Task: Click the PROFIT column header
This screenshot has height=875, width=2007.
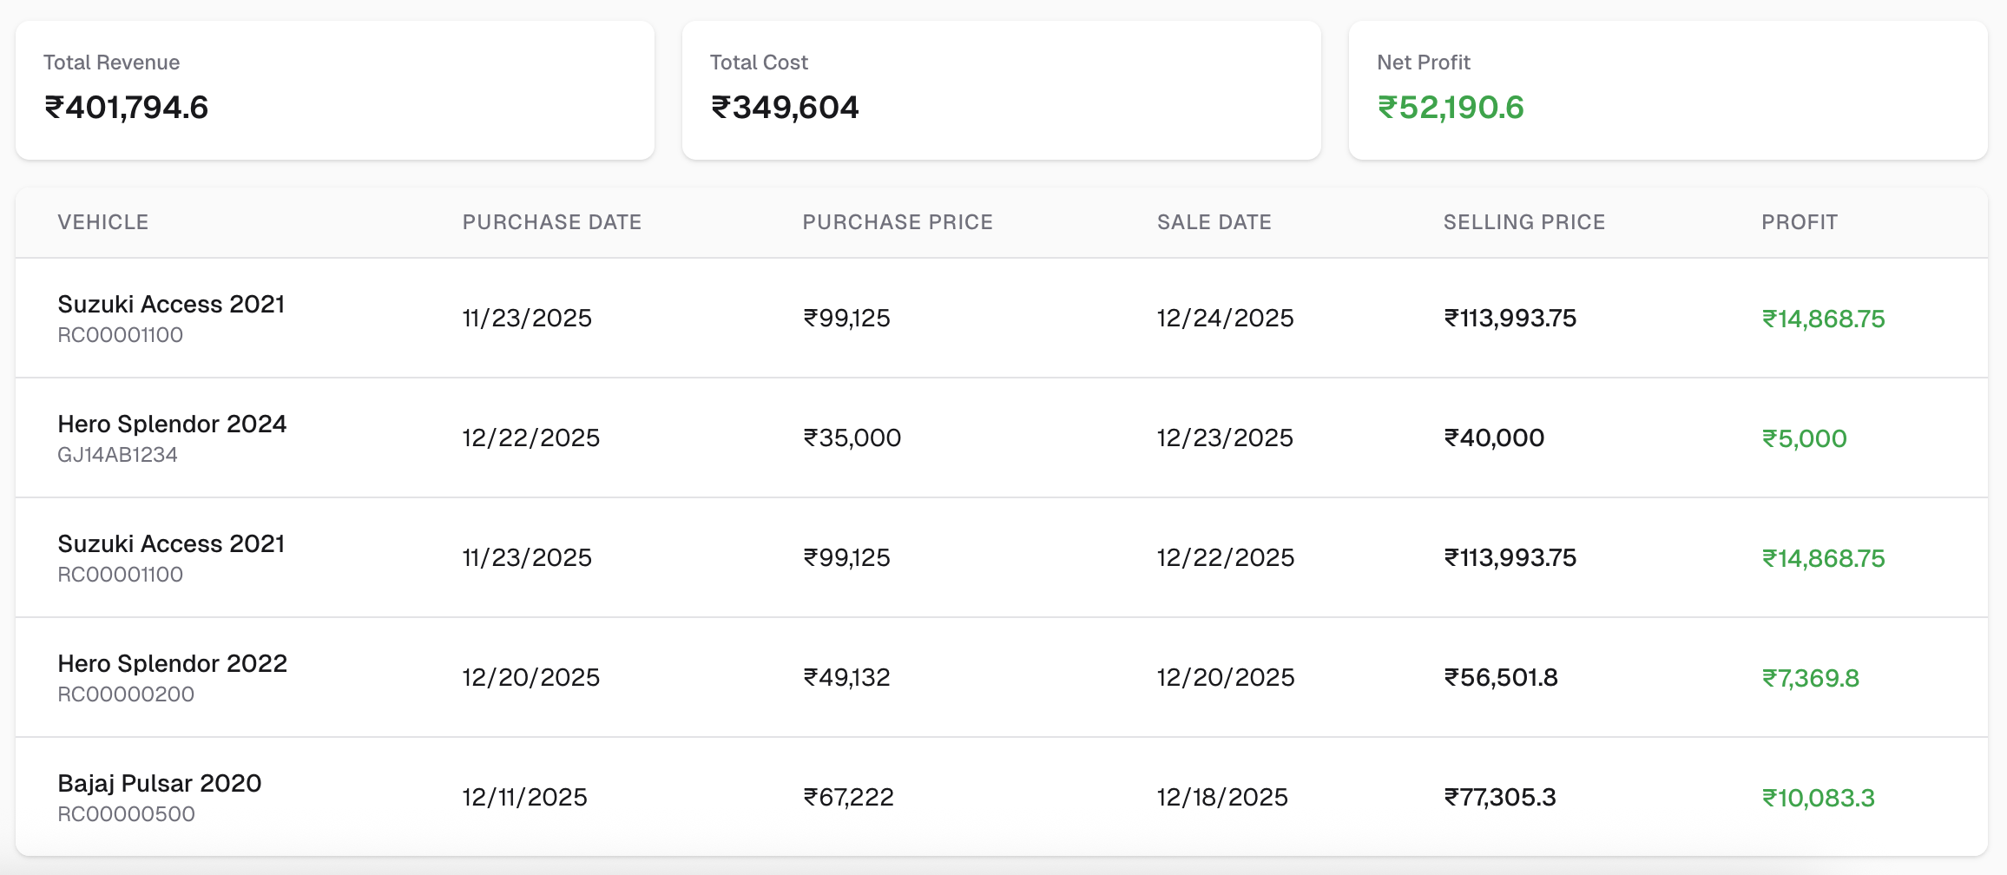Action: 1800,222
